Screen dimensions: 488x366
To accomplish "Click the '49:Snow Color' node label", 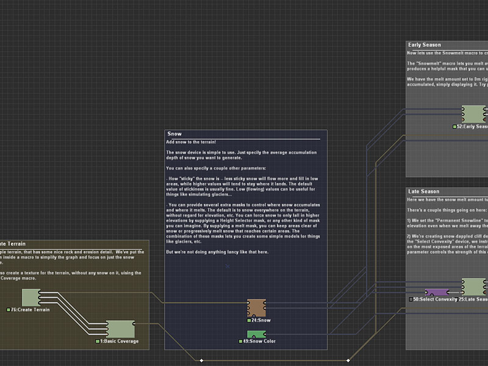I will click(x=259, y=341).
